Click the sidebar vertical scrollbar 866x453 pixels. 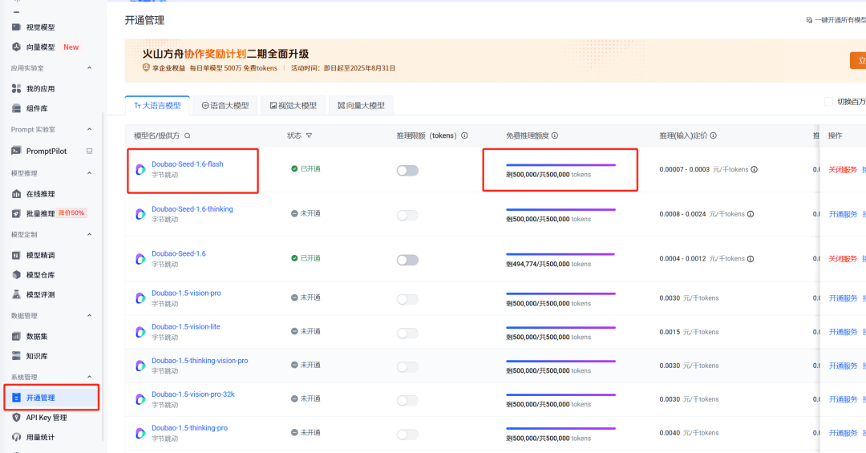click(x=103, y=277)
